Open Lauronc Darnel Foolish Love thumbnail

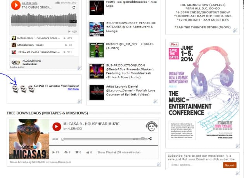(x=97, y=92)
